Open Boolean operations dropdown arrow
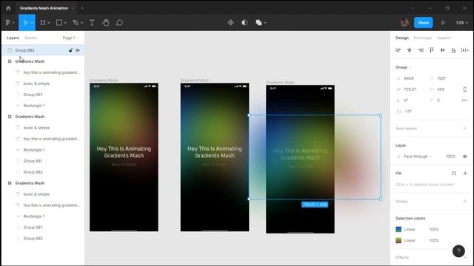The width and height of the screenshot is (474, 266). (265, 23)
